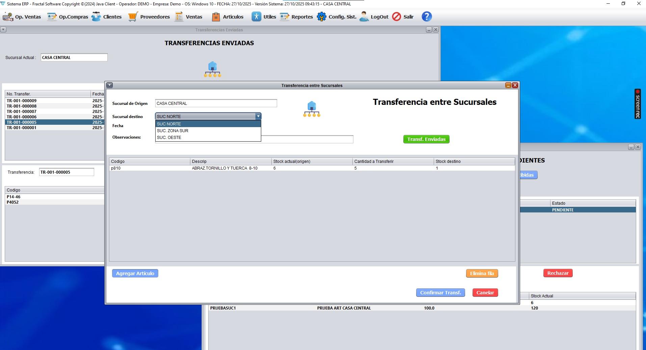Click the green Transf. Enviadas button
This screenshot has width=646, height=350.
tap(426, 139)
